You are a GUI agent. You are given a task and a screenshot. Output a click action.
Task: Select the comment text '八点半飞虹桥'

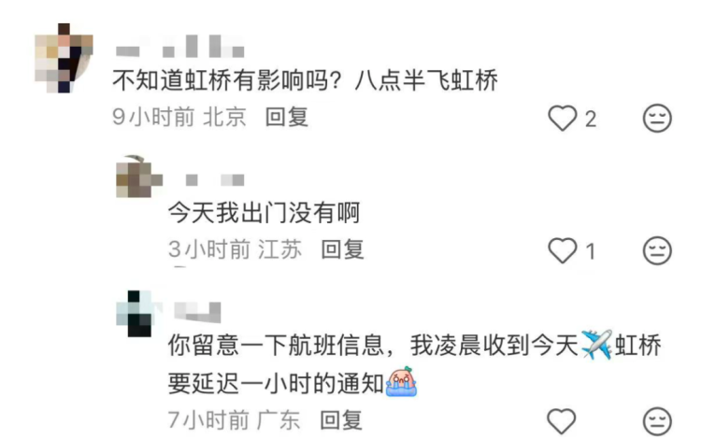pos(426,81)
